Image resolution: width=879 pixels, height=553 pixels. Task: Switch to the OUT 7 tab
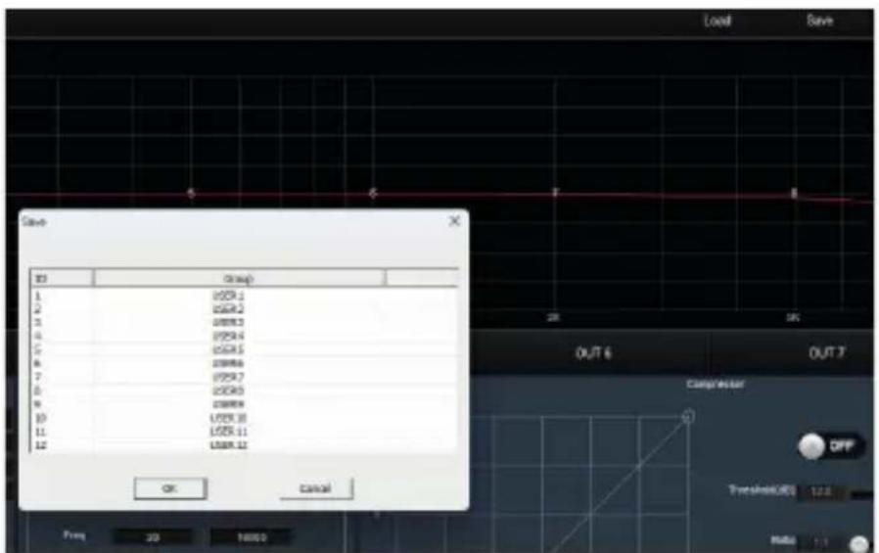(826, 353)
